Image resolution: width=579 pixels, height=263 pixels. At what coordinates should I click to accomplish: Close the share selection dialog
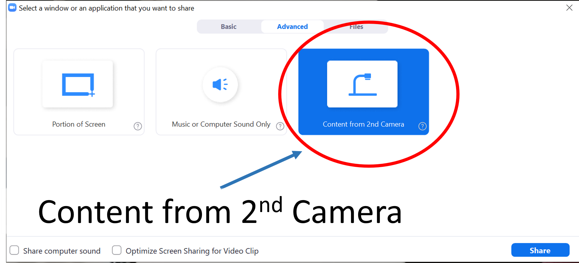(569, 8)
